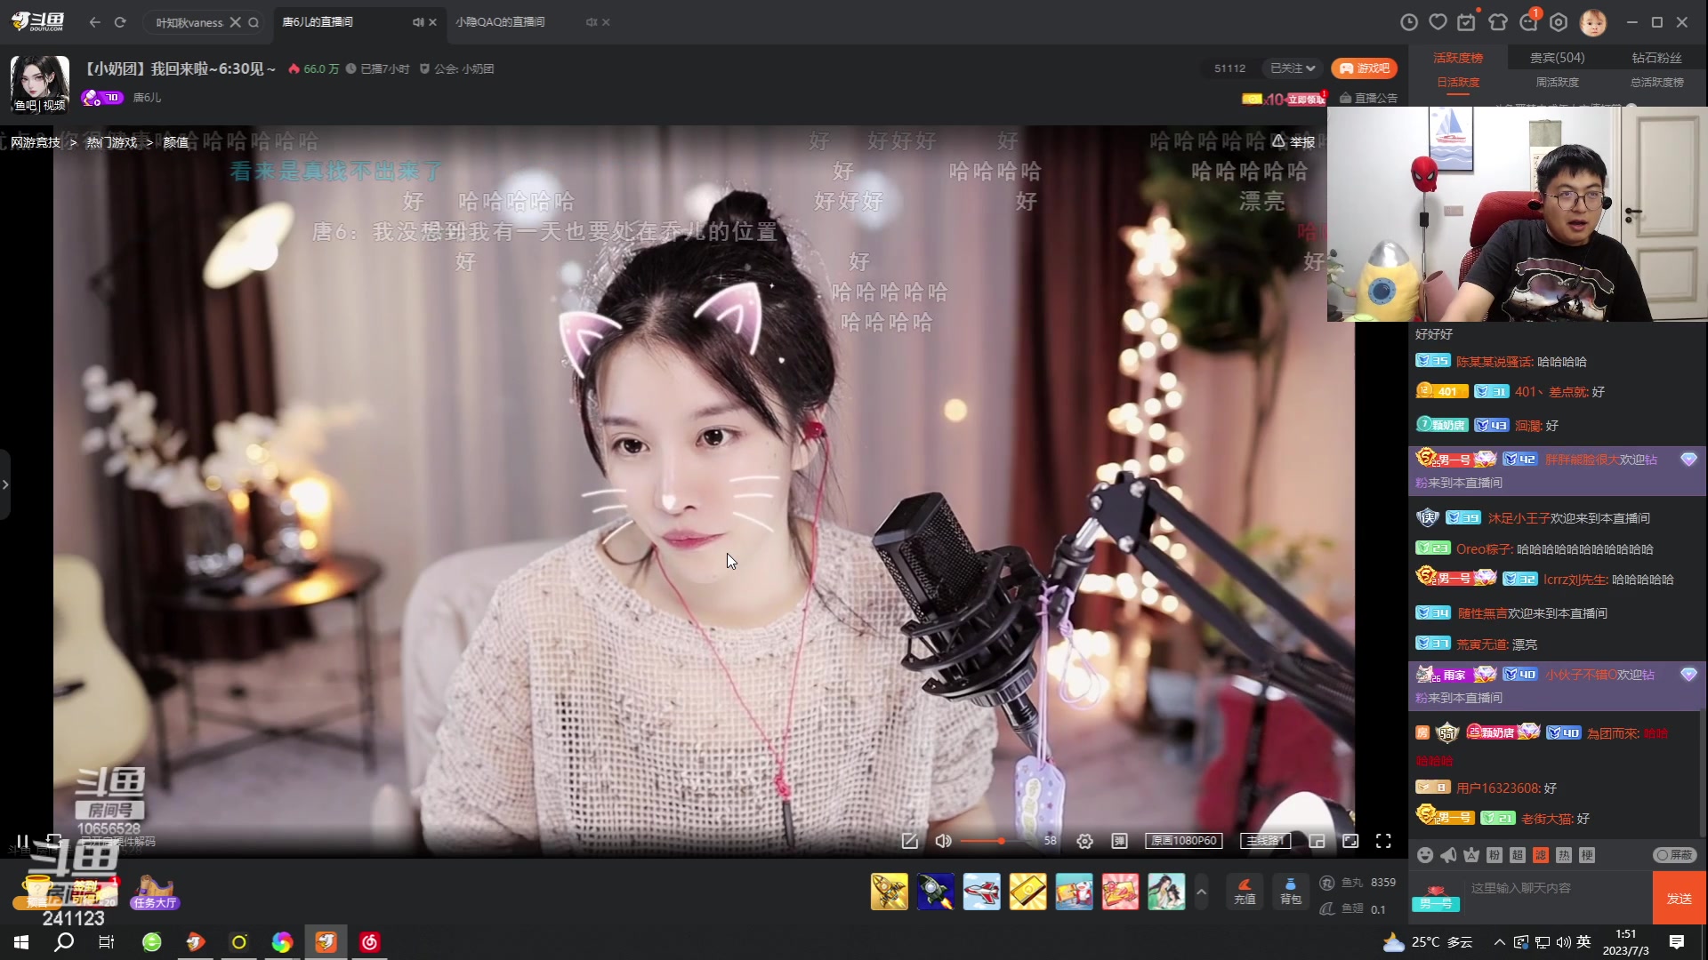The height and width of the screenshot is (960, 1708).
Task: Toggle 屏蔽 block switch in chat
Action: [1675, 855]
